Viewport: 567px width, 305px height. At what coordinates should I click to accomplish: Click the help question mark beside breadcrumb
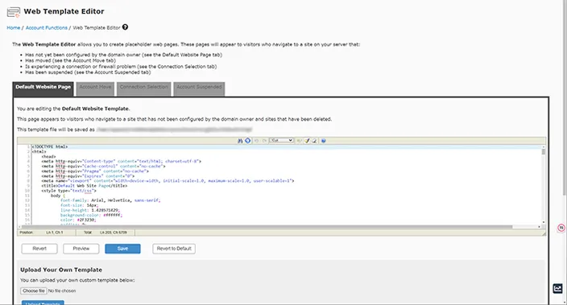pyautogui.click(x=125, y=27)
